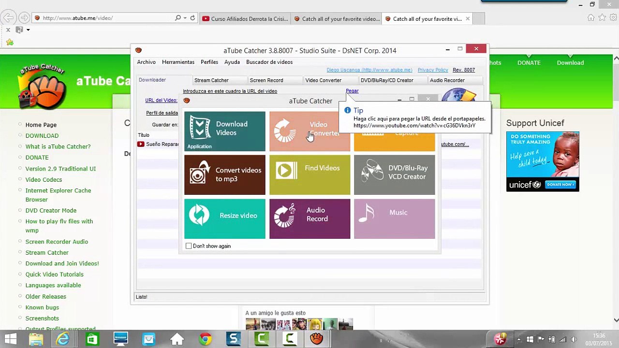Open the Resize video tile
Image resolution: width=619 pixels, height=348 pixels.
(224, 218)
